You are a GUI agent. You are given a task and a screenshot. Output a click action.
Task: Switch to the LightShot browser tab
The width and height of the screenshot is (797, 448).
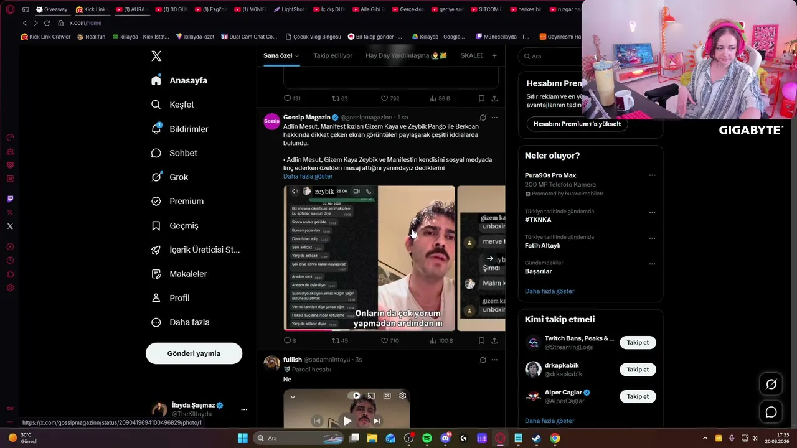(290, 9)
